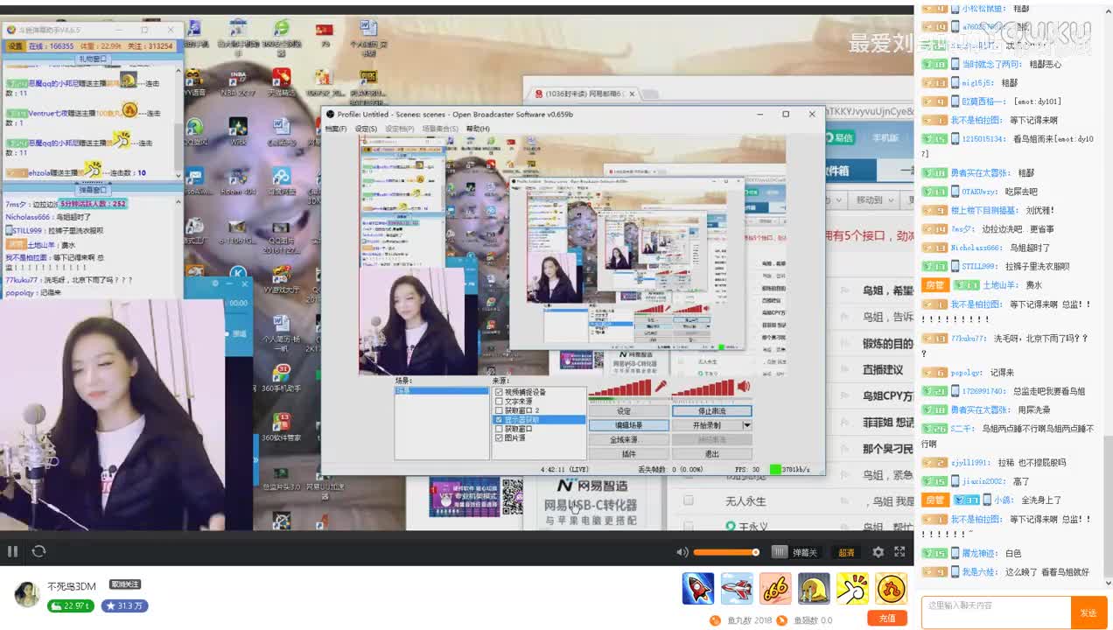Send the 666 gift
The width and height of the screenshot is (1113, 630).
coord(775,589)
